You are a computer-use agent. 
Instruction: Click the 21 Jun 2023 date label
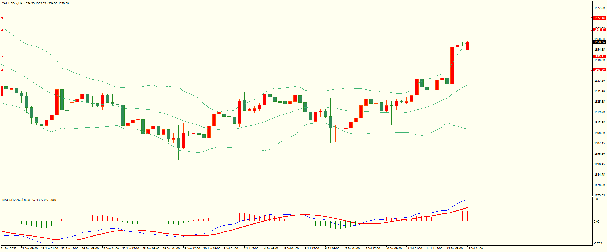coord(9,249)
